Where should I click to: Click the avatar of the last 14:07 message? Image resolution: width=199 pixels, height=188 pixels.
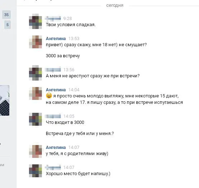coord(35,171)
